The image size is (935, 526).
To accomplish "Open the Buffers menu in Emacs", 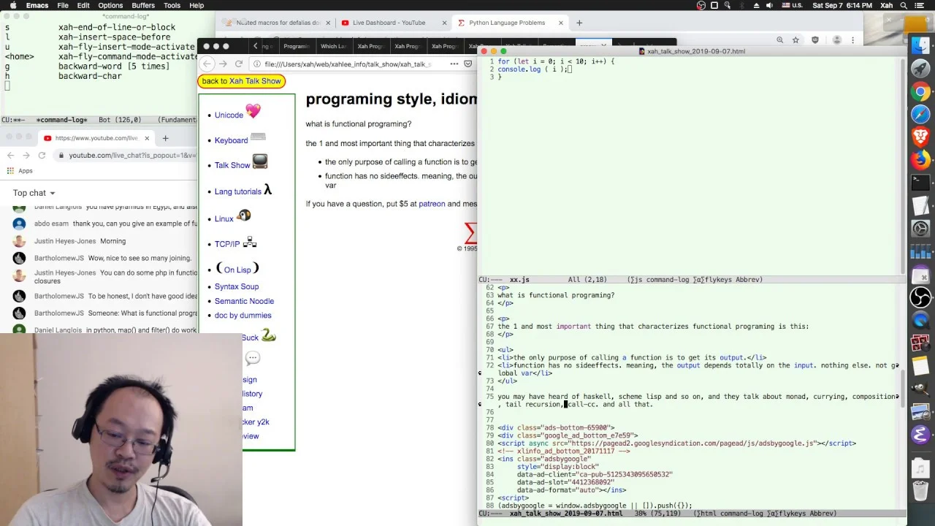I will 143,5.
